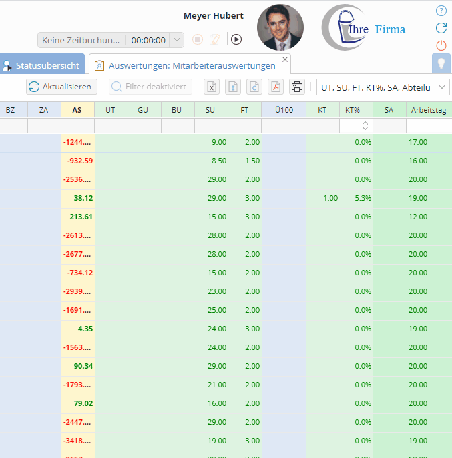
Task: Open the KT% filter operator selector
Action: [365, 125]
